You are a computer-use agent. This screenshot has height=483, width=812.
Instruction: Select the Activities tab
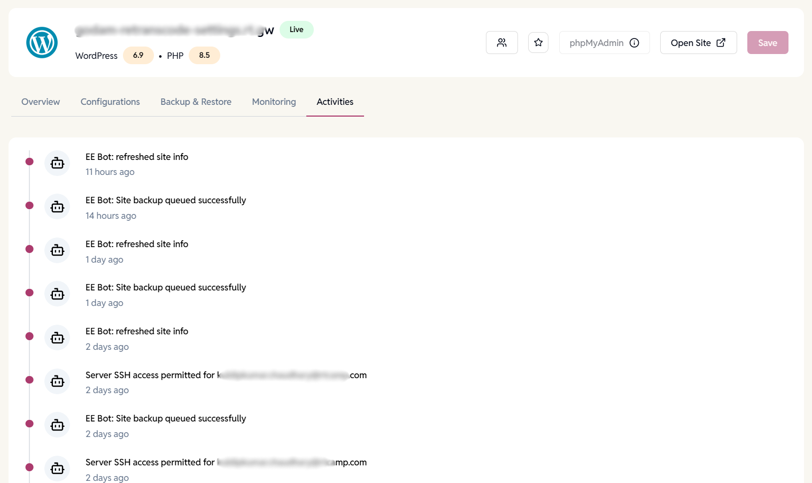pos(335,102)
